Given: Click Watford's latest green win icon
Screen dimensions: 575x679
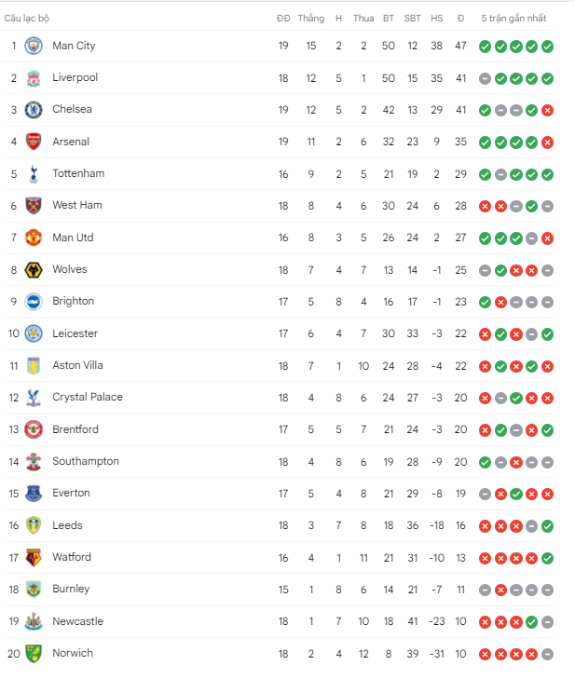Looking at the screenshot, I should coord(547,559).
